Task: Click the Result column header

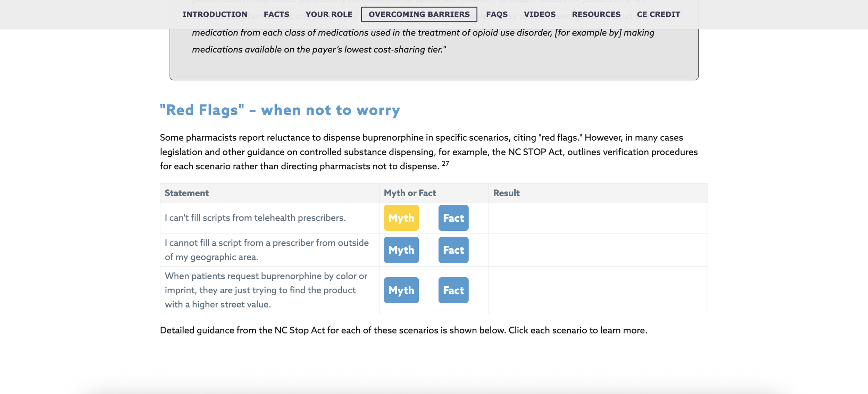Action: (506, 193)
